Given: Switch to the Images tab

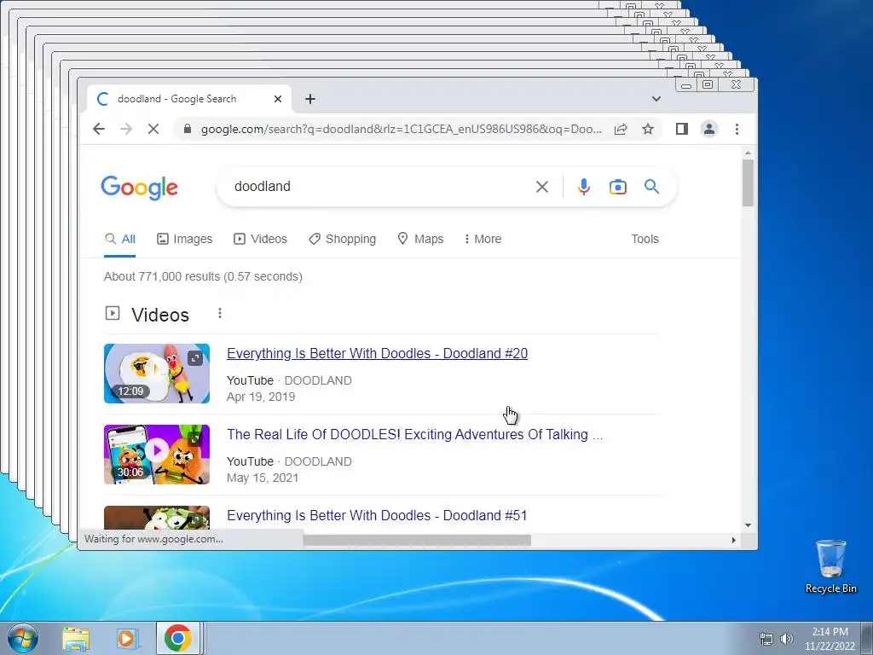Looking at the screenshot, I should pos(184,239).
